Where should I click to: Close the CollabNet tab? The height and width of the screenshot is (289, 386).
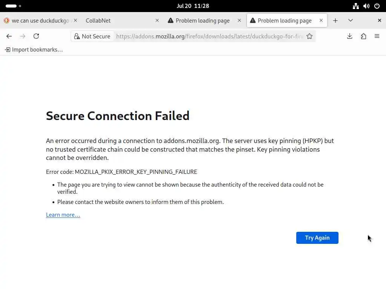coord(157,20)
